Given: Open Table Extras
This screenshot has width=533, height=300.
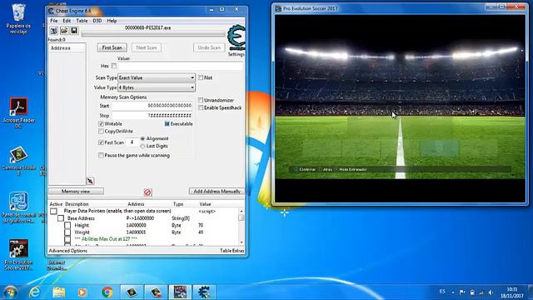Looking at the screenshot, I should point(232,251).
